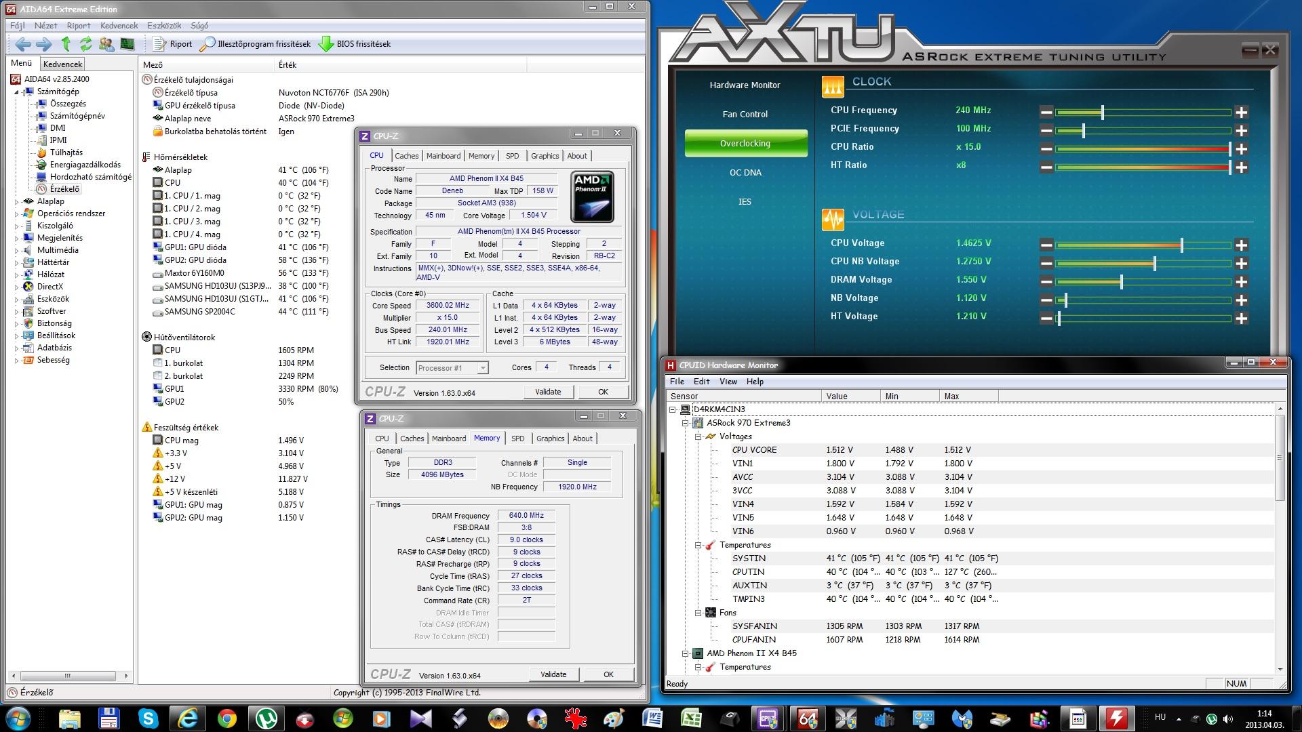Select Energiagazdálkodás in the AIDA64 tree

(x=85, y=165)
